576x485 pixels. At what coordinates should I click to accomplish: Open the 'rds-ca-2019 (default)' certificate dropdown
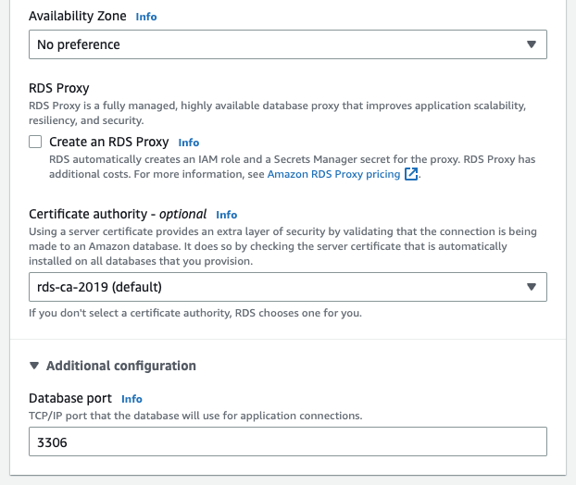point(288,287)
